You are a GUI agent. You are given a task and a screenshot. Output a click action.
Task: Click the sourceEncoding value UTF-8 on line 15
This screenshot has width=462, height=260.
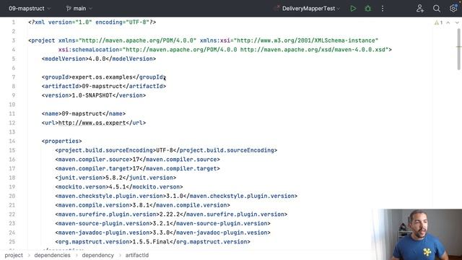[165, 150]
